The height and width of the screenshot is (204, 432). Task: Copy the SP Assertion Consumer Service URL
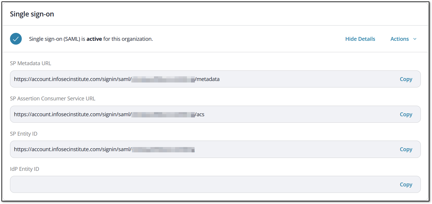click(406, 114)
